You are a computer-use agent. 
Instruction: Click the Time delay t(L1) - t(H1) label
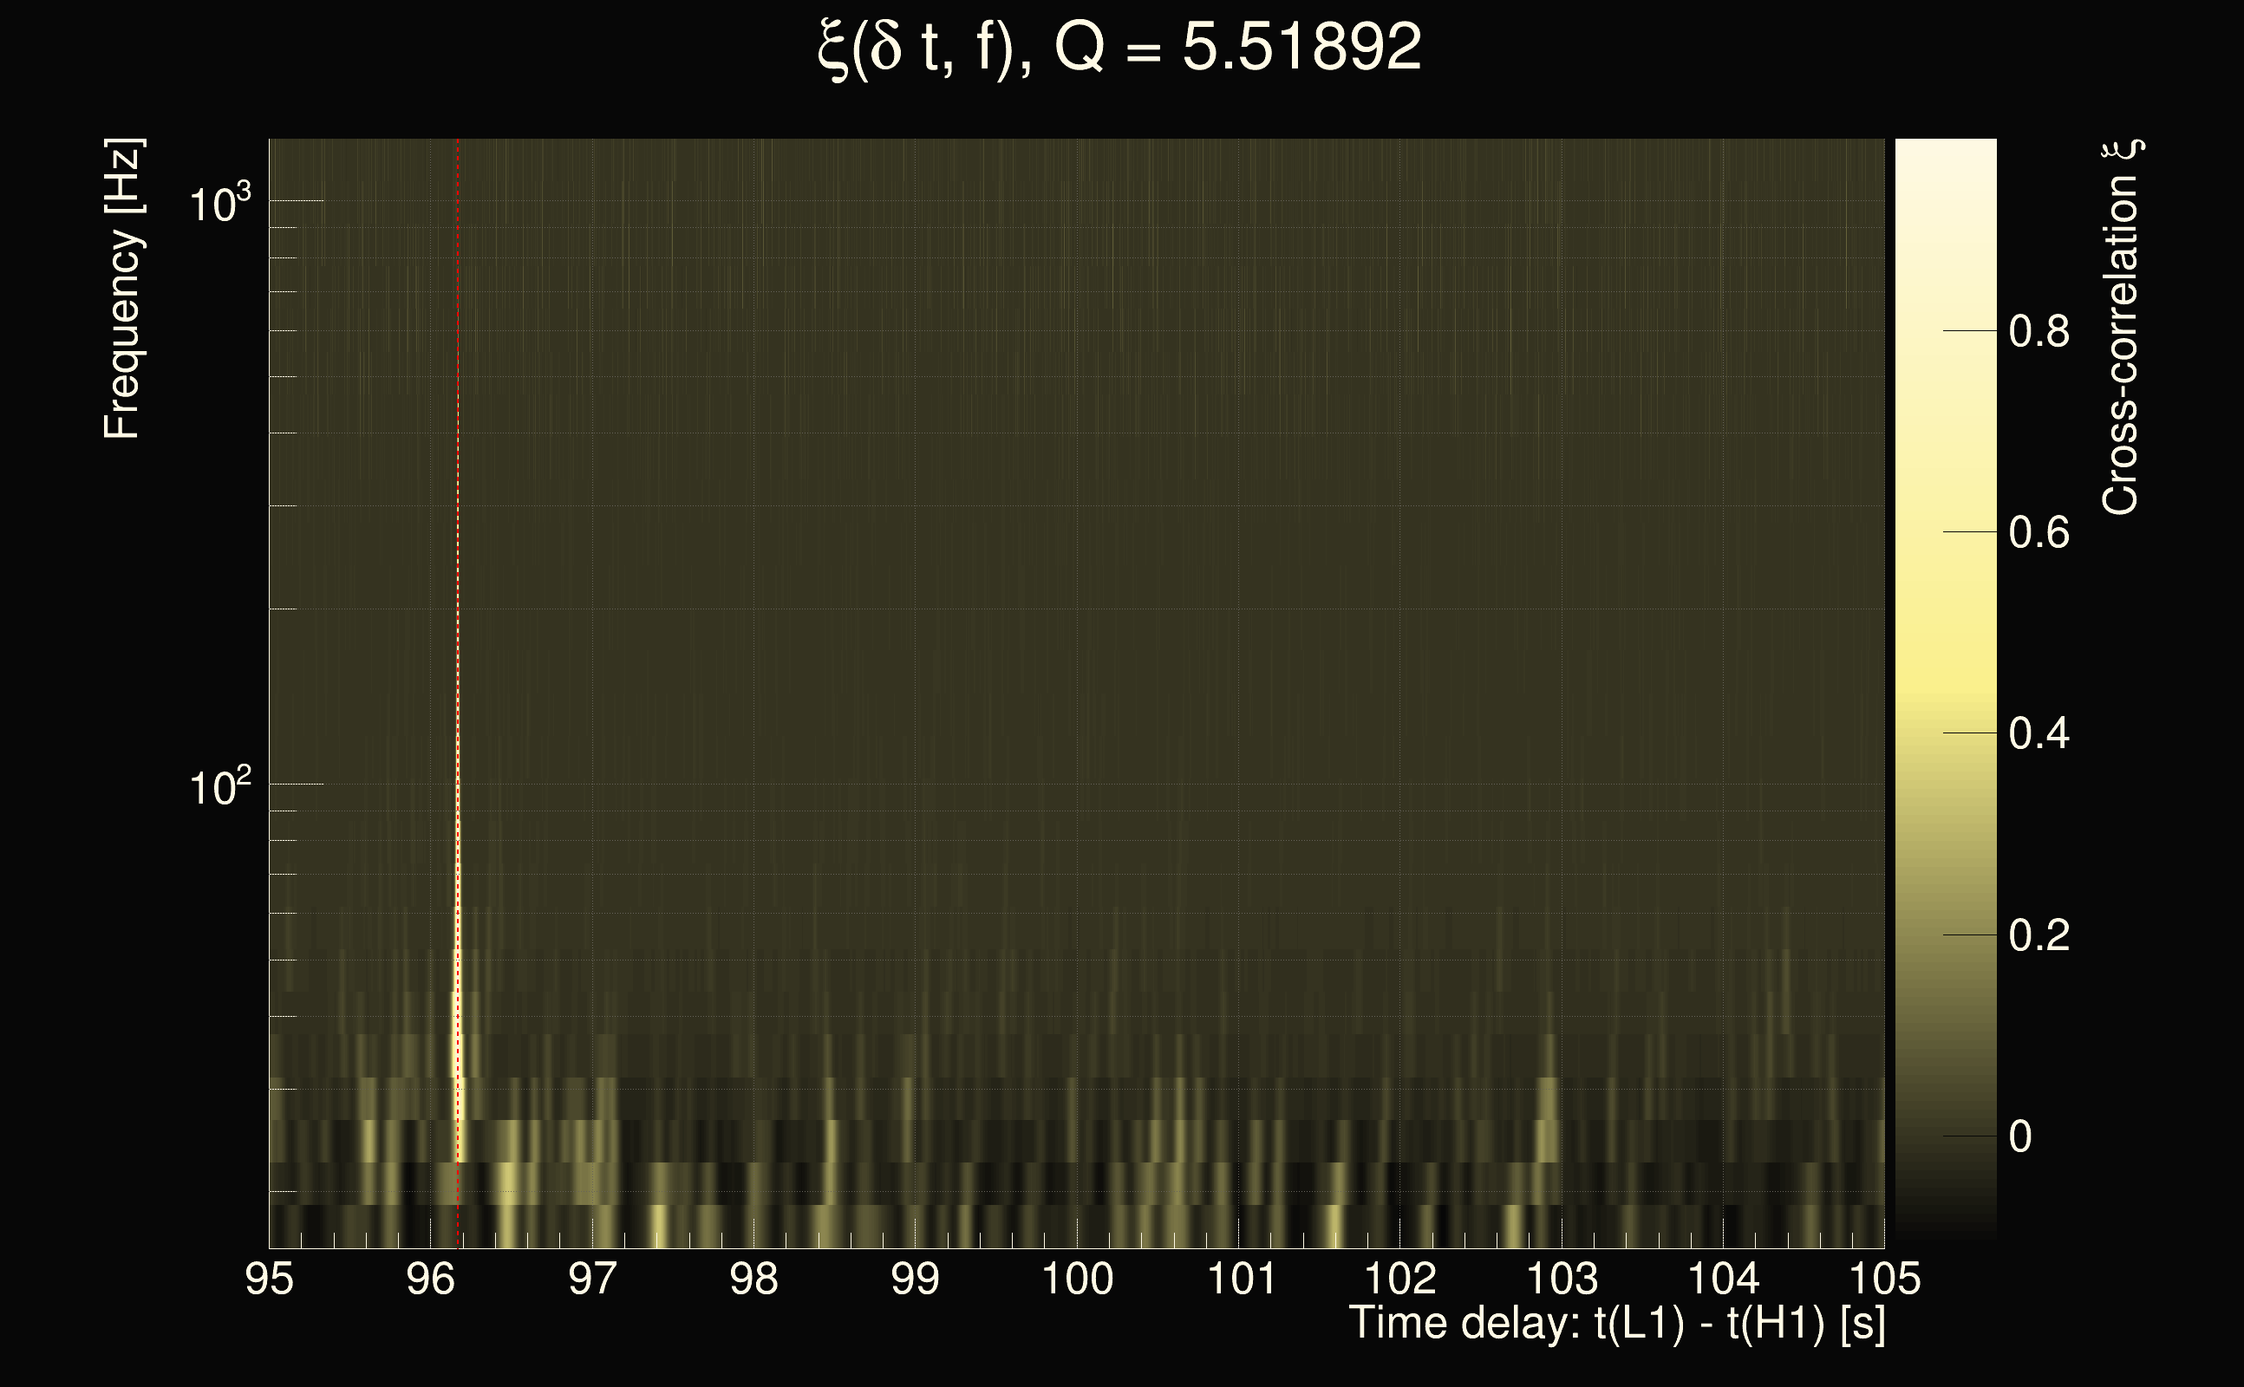(x=1616, y=1324)
